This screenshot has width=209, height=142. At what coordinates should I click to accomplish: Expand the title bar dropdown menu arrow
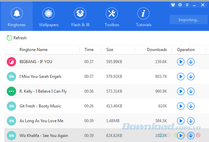(x=187, y=5)
